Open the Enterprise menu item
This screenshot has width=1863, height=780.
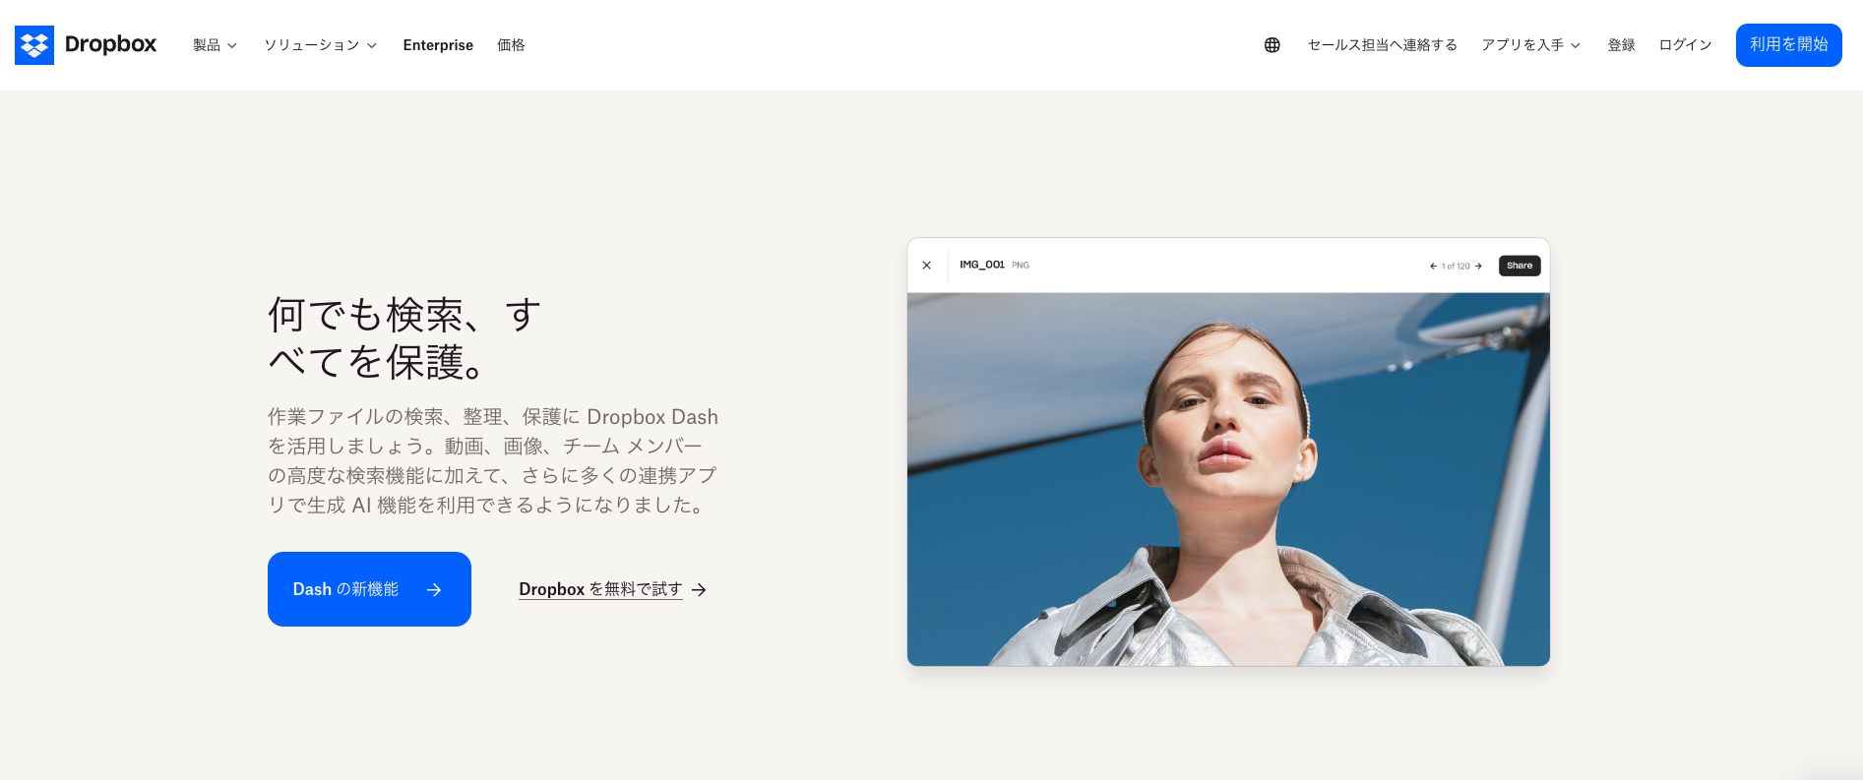coord(438,45)
